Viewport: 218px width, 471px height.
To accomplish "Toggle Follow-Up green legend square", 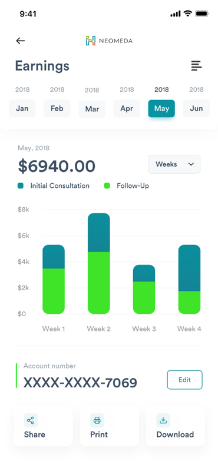I will [x=107, y=186].
